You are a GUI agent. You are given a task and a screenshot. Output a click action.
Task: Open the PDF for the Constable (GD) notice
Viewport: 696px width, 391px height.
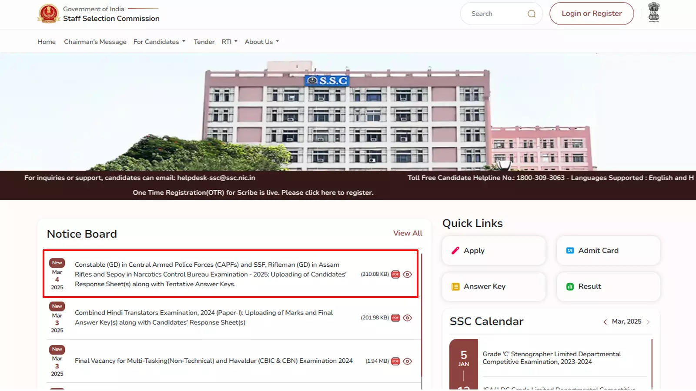[395, 274]
